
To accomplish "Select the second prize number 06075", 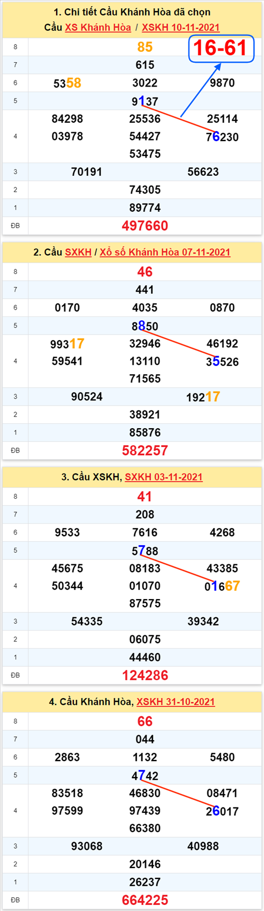I will coord(145,640).
